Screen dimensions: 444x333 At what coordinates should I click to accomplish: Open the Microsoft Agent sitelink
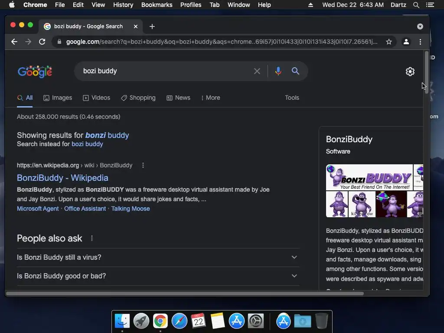point(38,209)
